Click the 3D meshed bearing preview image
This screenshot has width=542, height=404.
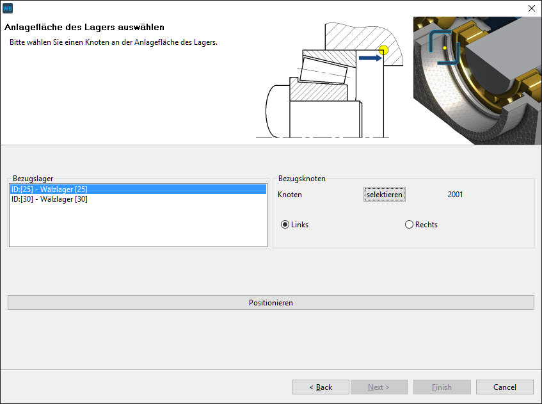point(477,80)
